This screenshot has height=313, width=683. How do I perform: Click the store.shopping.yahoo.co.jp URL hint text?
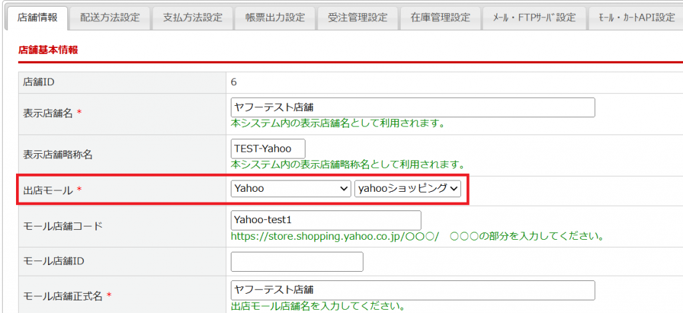[416, 236]
